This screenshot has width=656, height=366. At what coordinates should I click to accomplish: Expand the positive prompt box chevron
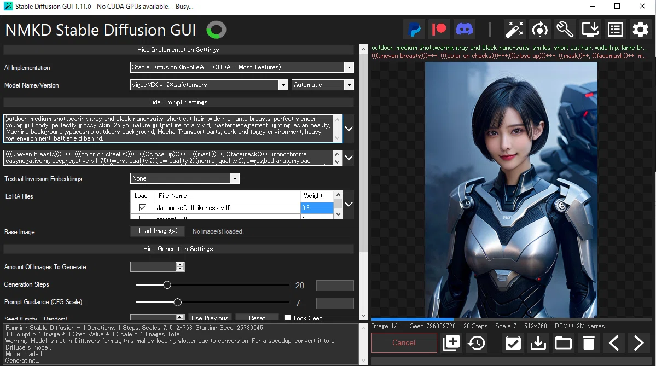(x=349, y=129)
